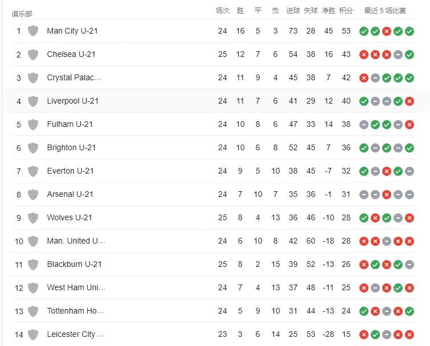Click Leicester City's green win result icon
Screen dimensions: 430x346
[375, 334]
